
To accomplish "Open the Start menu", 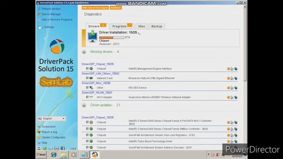I will (41, 155).
